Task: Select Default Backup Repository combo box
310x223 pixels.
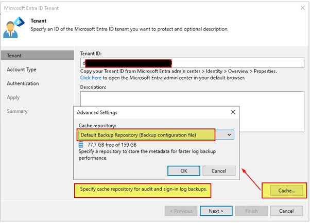Action: [x=156, y=135]
